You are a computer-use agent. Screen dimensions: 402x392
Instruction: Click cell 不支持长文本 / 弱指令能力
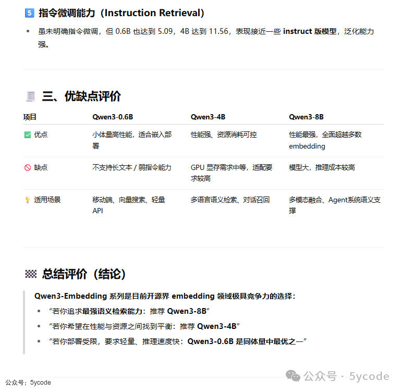point(132,167)
